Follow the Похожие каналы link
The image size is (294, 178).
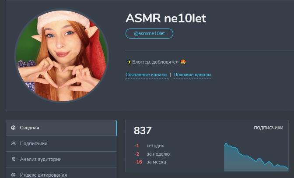(x=192, y=75)
